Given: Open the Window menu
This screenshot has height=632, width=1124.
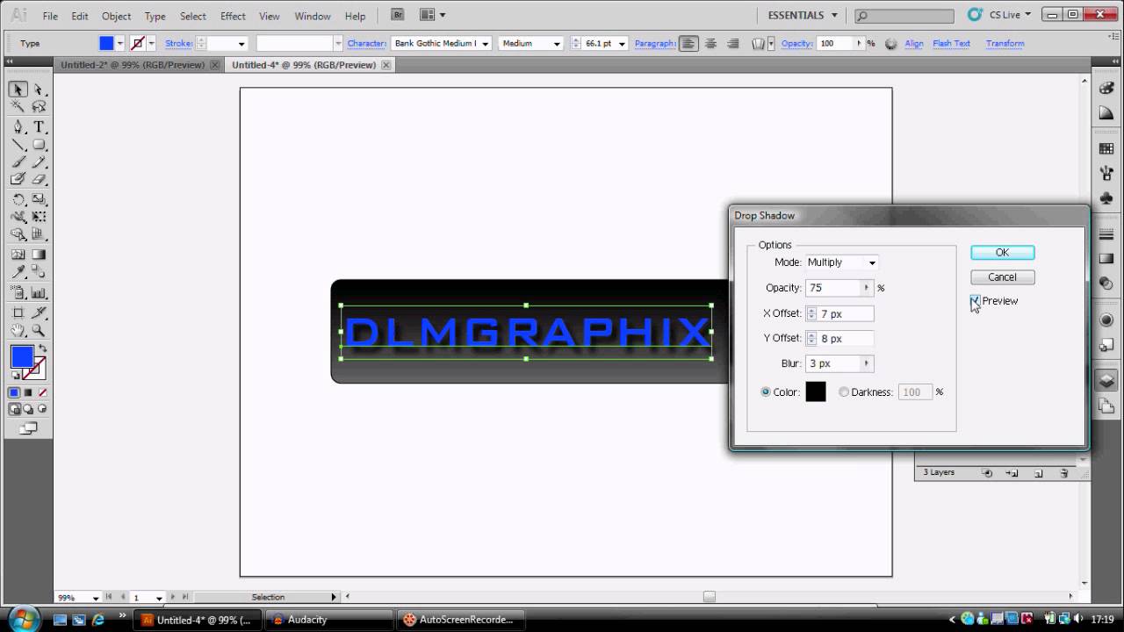Looking at the screenshot, I should (x=313, y=16).
